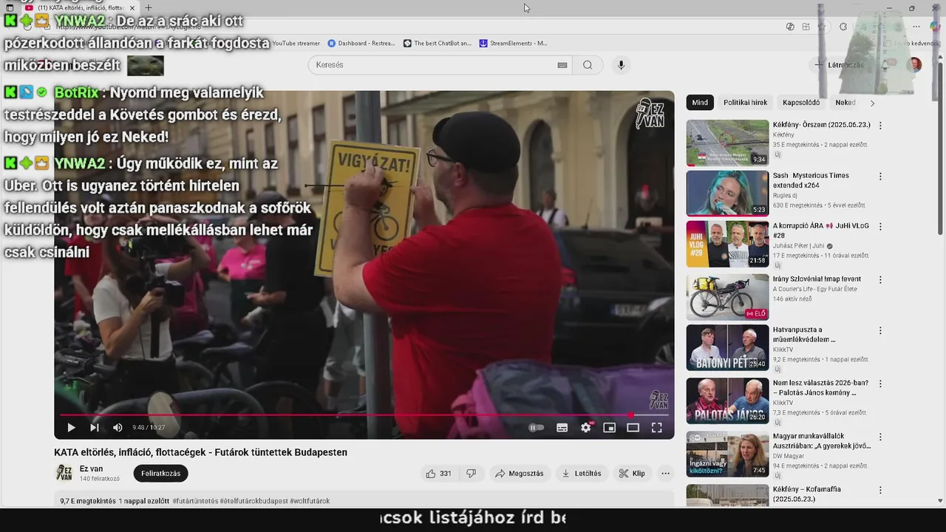This screenshot has height=532, width=946.
Task: Open Dashboard - Restream bookmark
Action: [361, 44]
